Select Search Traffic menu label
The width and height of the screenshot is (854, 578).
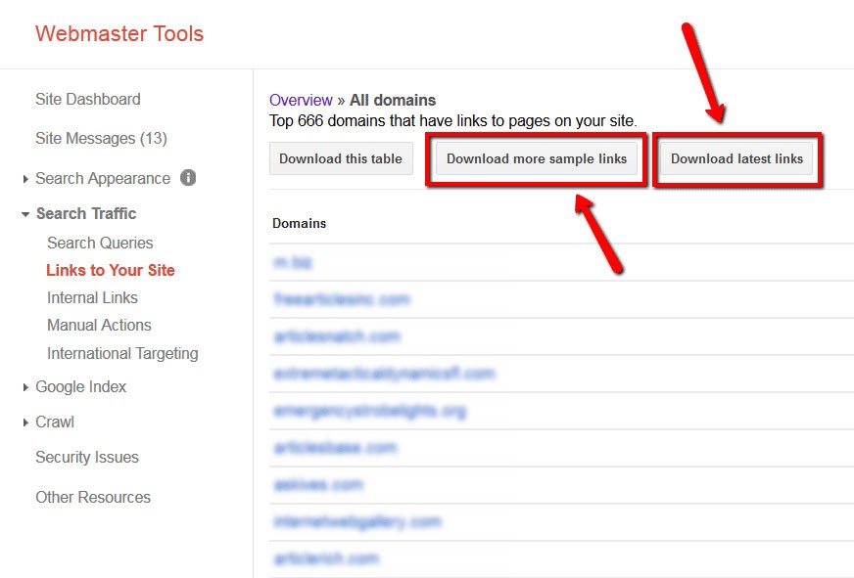click(x=86, y=213)
